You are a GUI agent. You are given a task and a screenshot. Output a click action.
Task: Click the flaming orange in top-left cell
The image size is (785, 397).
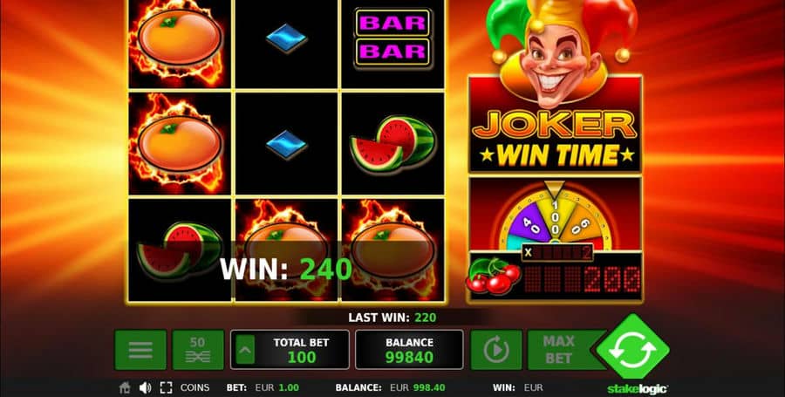[179, 38]
